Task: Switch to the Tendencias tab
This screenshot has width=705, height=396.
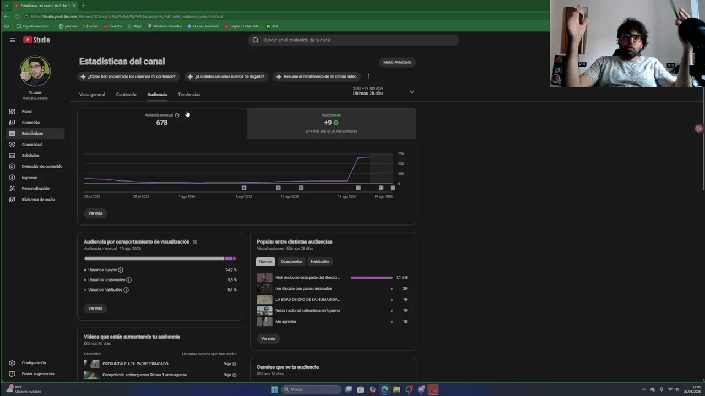Action: [189, 95]
